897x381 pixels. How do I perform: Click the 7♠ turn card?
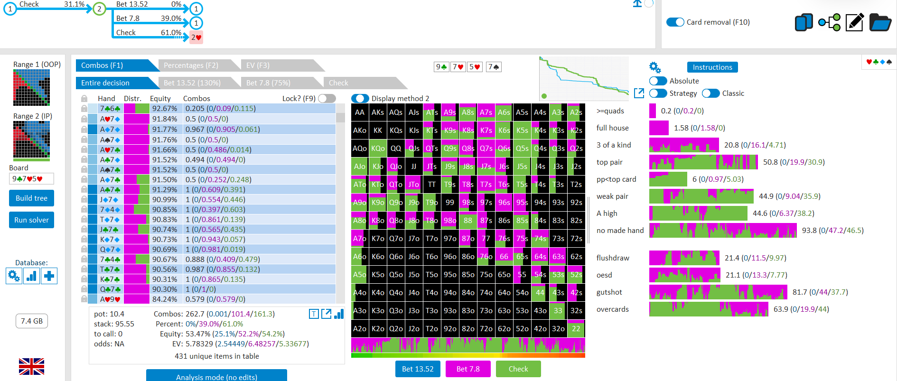494,67
